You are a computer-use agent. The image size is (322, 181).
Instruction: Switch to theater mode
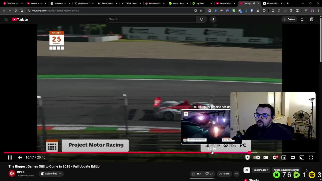[x=293, y=157]
